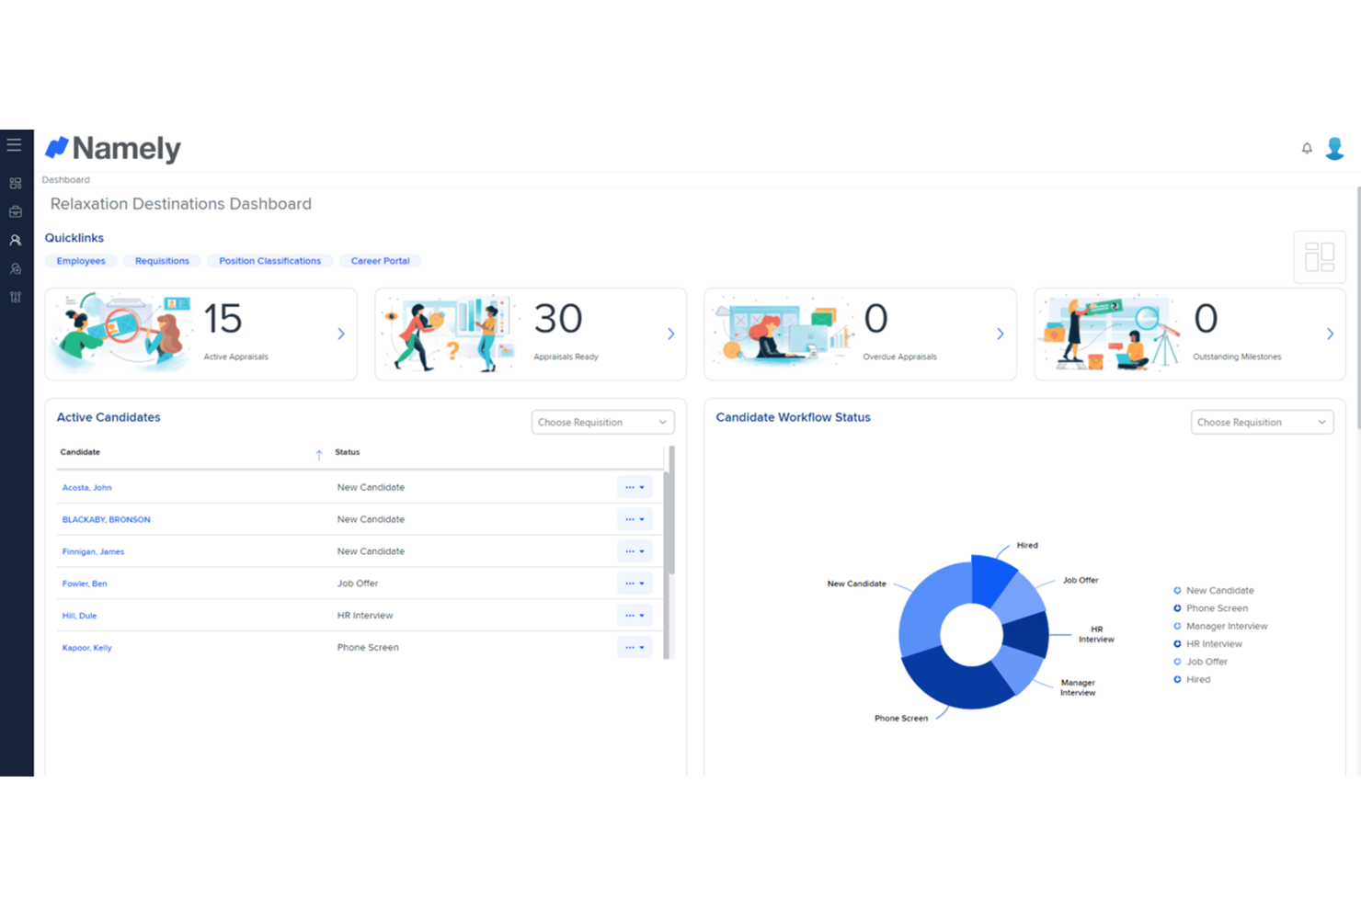Open the dashboard layout editor icon
Image resolution: width=1361 pixels, height=907 pixels.
pos(1320,256)
